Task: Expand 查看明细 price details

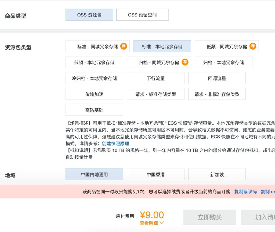Action: (152, 223)
